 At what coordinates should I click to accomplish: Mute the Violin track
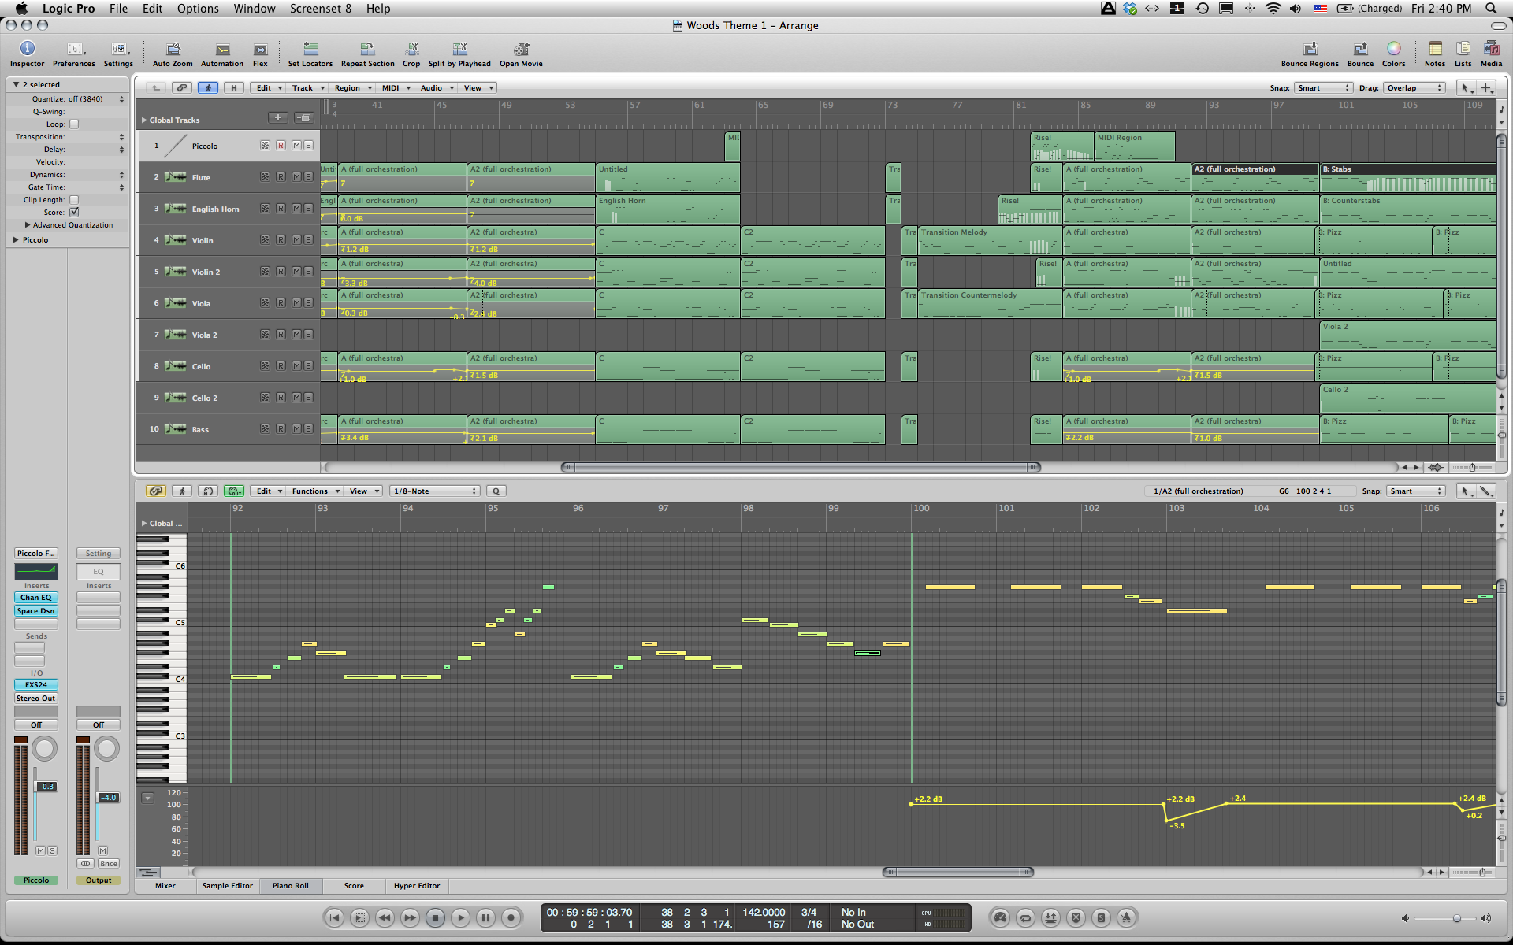tap(296, 240)
